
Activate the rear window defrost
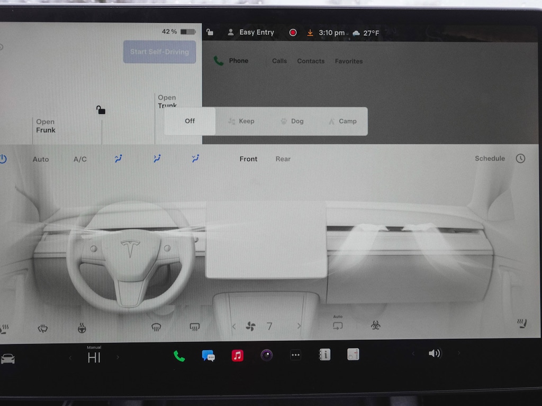pos(195,327)
